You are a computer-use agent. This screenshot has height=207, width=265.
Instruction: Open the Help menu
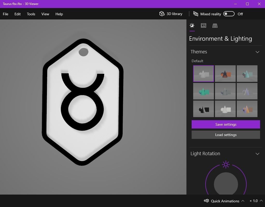click(x=59, y=14)
